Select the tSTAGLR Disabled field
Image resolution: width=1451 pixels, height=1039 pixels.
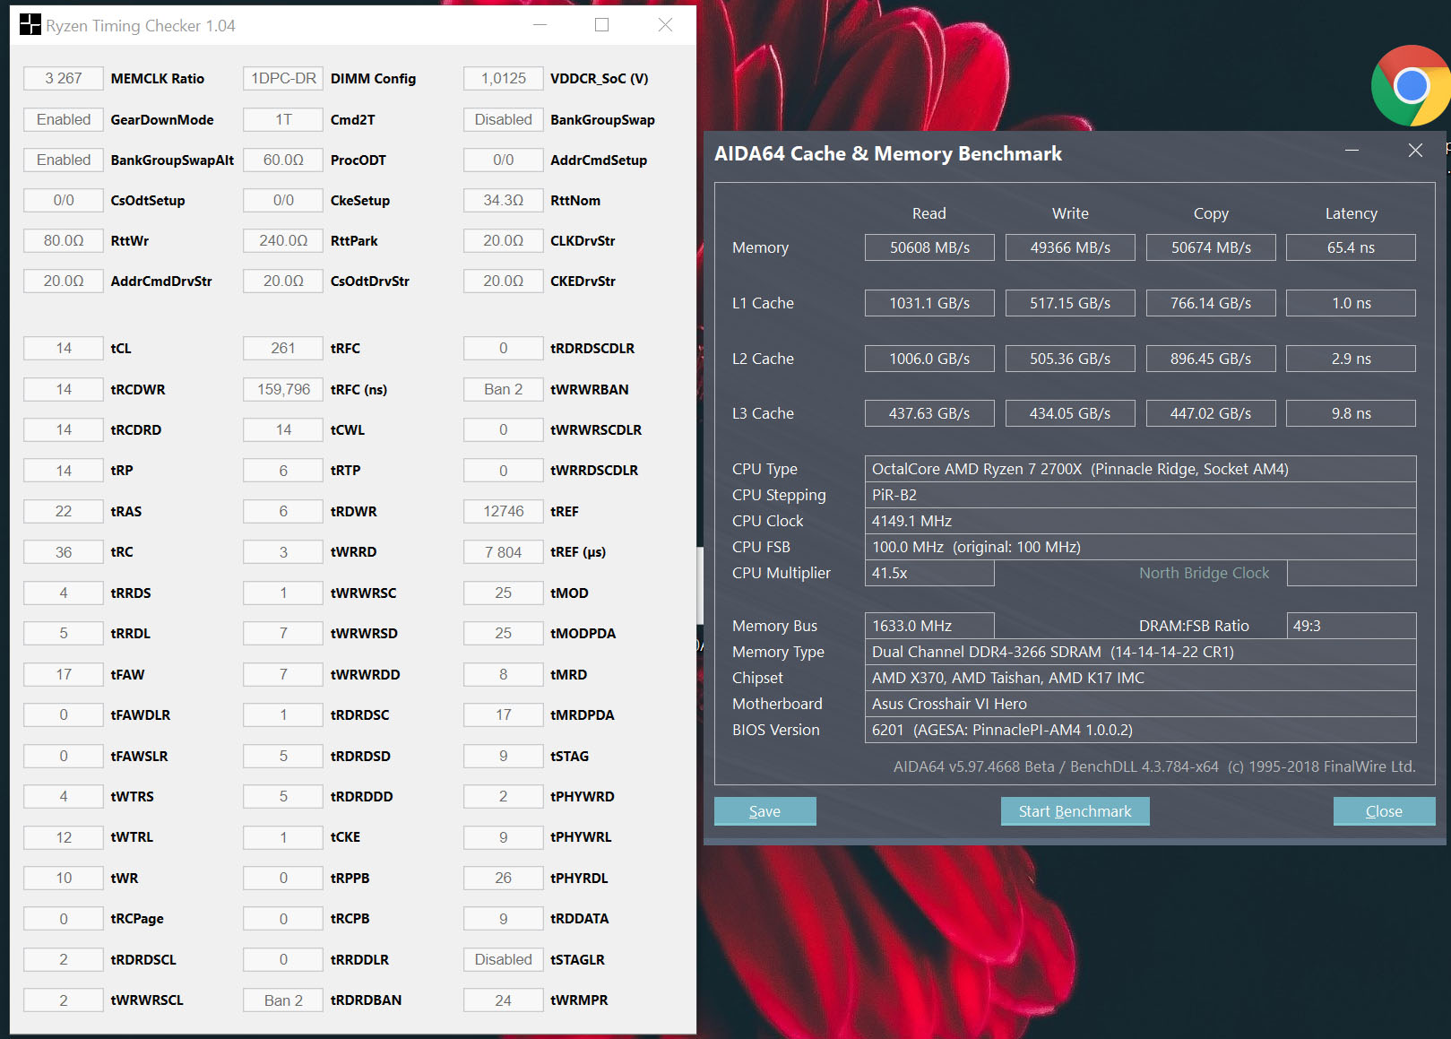[504, 959]
